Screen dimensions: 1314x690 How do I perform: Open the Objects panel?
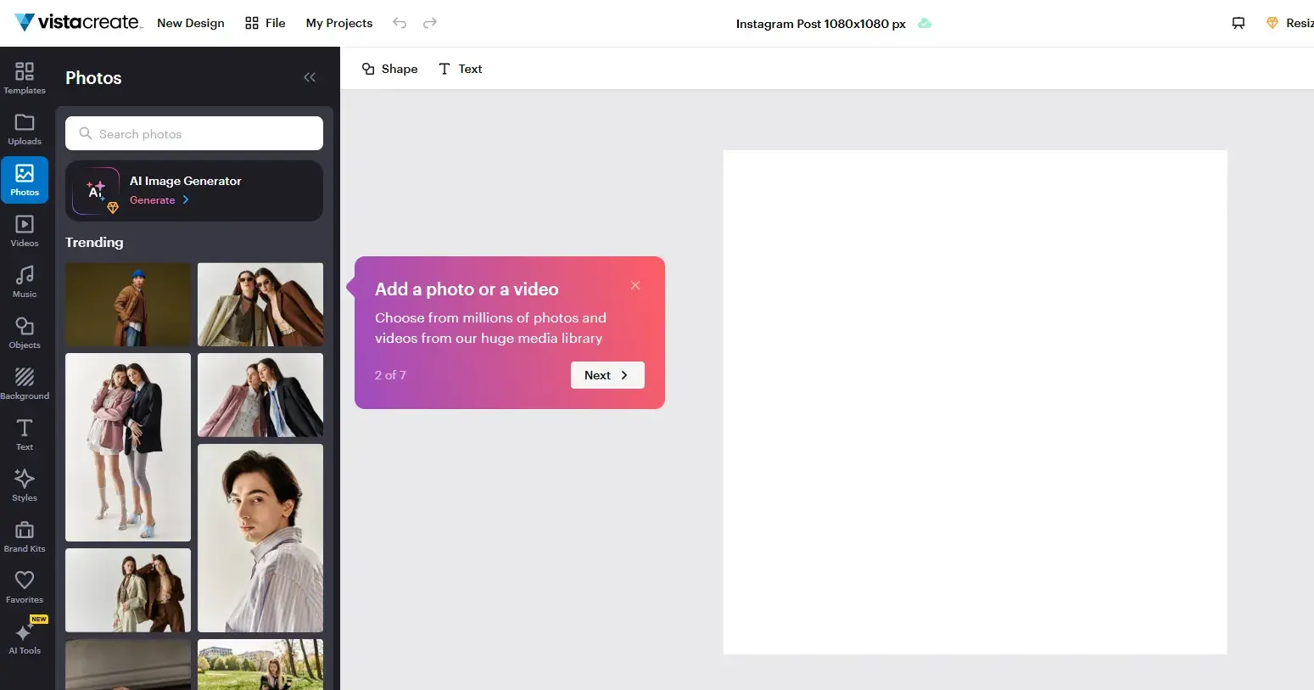pyautogui.click(x=24, y=332)
